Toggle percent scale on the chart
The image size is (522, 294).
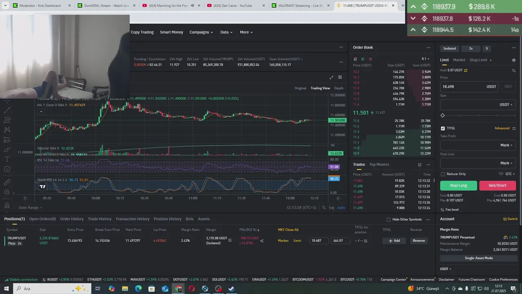pyautogui.click(x=324, y=207)
